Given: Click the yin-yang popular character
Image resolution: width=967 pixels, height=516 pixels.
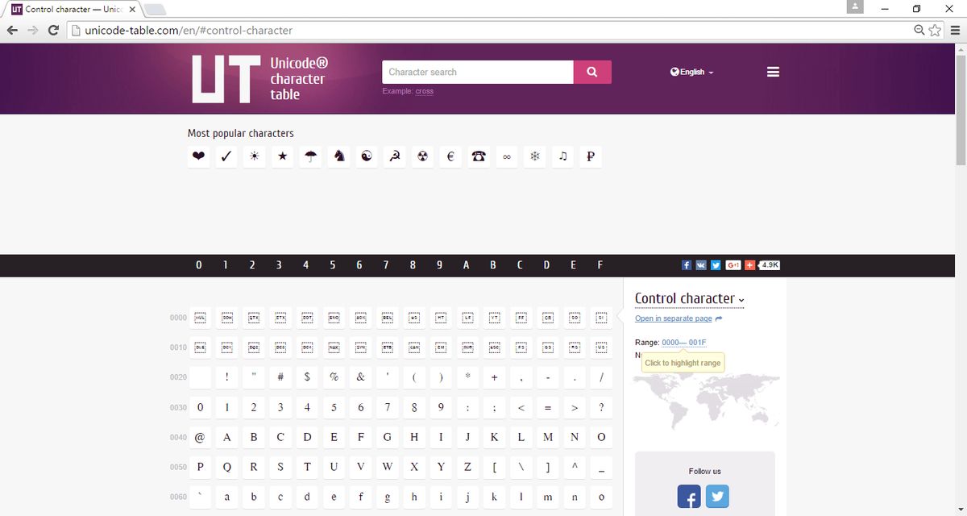Looking at the screenshot, I should point(366,156).
